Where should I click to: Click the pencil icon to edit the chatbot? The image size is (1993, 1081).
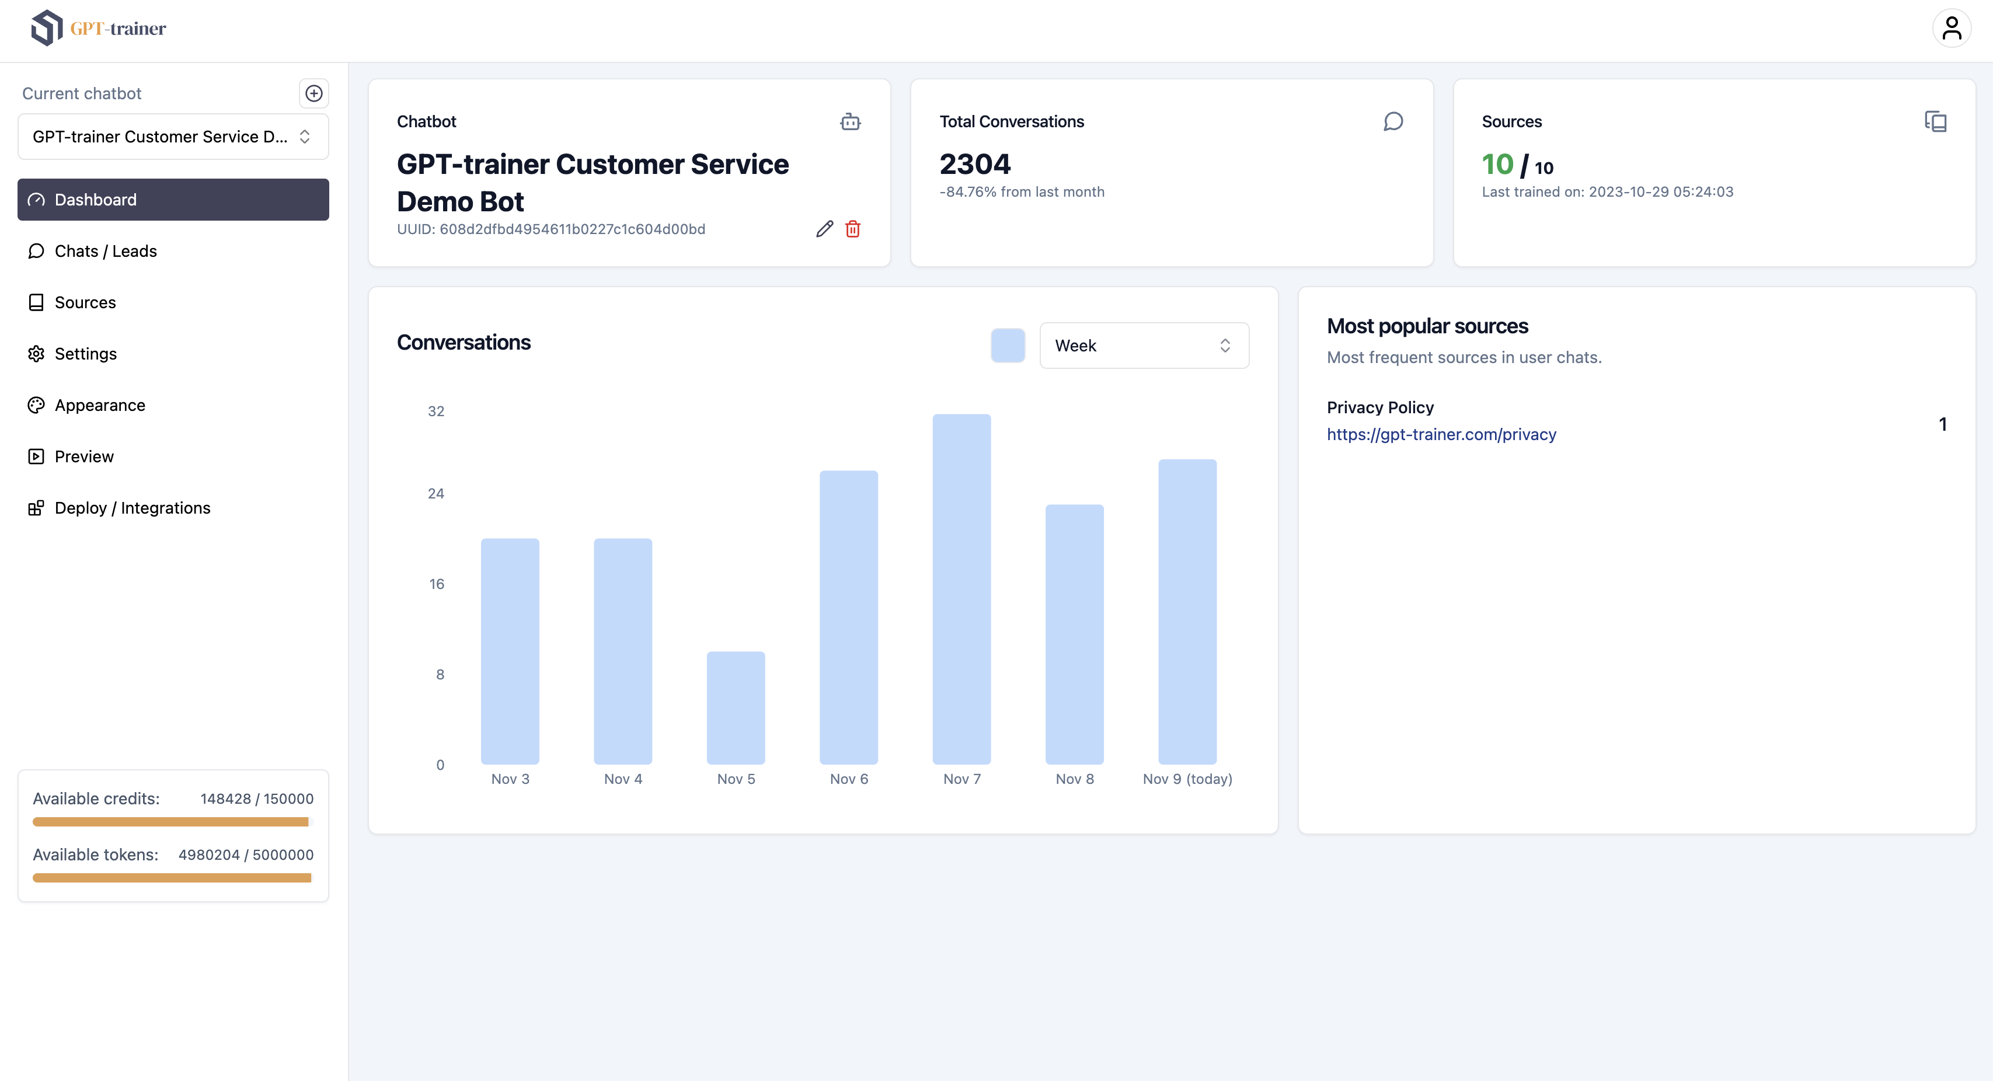tap(823, 228)
